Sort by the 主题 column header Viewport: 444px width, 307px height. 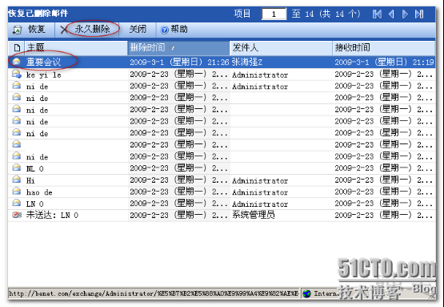click(77, 47)
